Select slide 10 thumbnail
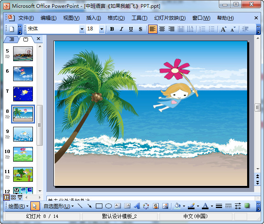Viewport: 264px width, 224px height. pyautogui.click(x=23, y=154)
